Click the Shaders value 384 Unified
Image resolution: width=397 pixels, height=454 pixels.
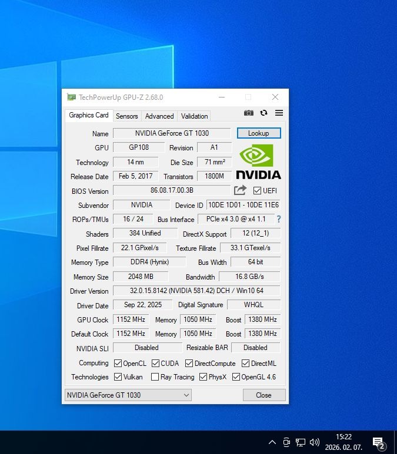click(x=145, y=233)
